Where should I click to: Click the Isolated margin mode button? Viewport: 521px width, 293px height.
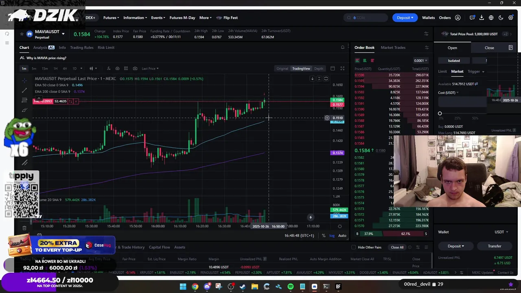coord(454,61)
